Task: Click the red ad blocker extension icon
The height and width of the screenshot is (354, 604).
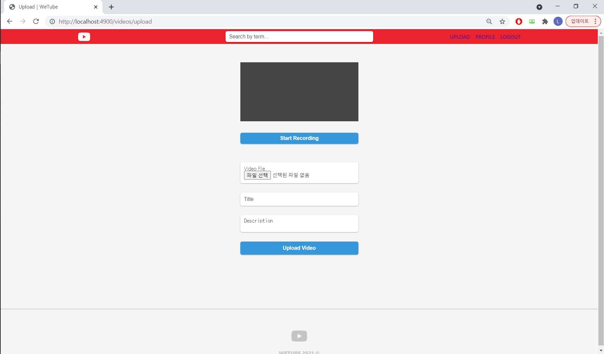Action: pyautogui.click(x=519, y=21)
